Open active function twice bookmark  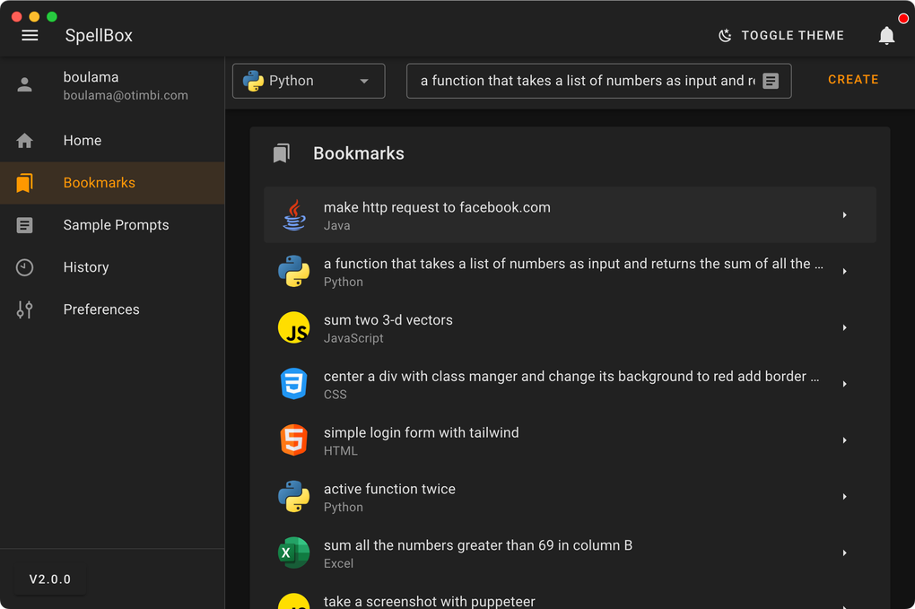tap(571, 497)
